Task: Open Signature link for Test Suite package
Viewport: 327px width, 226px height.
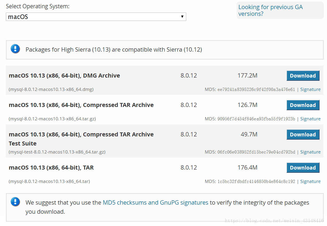Action: pos(310,152)
